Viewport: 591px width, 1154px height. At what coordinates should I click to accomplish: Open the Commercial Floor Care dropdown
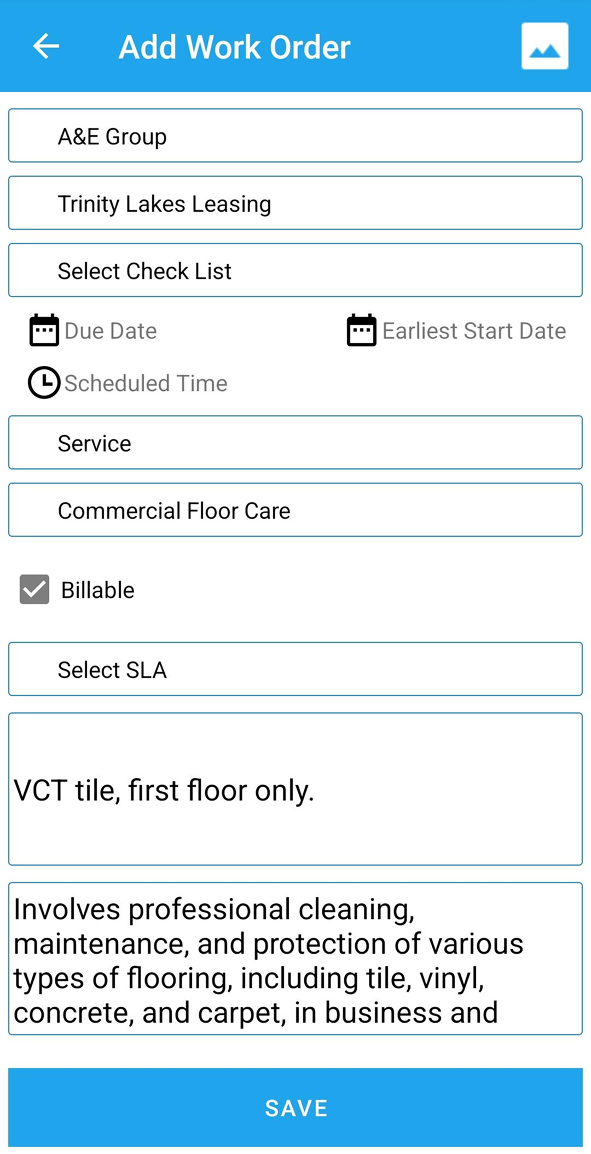pyautogui.click(x=296, y=510)
